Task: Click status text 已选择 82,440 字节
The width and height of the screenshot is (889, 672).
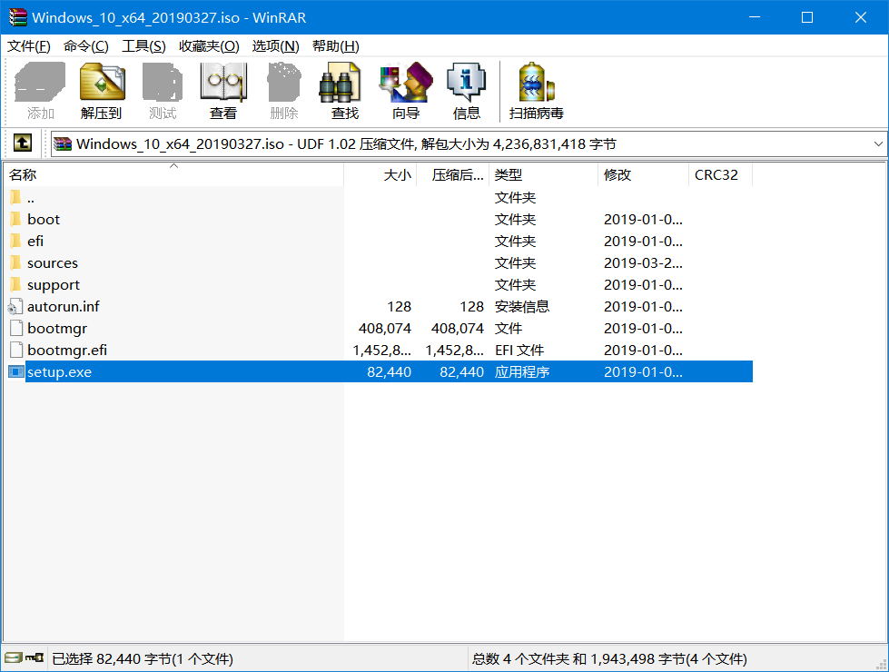Action: tap(143, 658)
